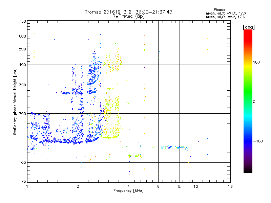The image size is (271, 203).
Task: Click the y-axis '750' tick label
Action: click(22, 21)
